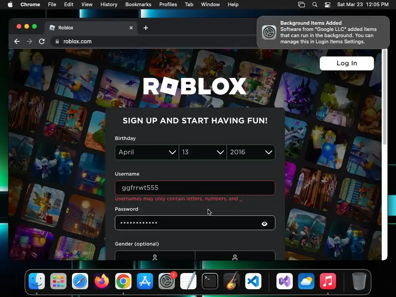Click the lock icon beside roblox.com
Screen dimensions: 396x297
pos(57,41)
